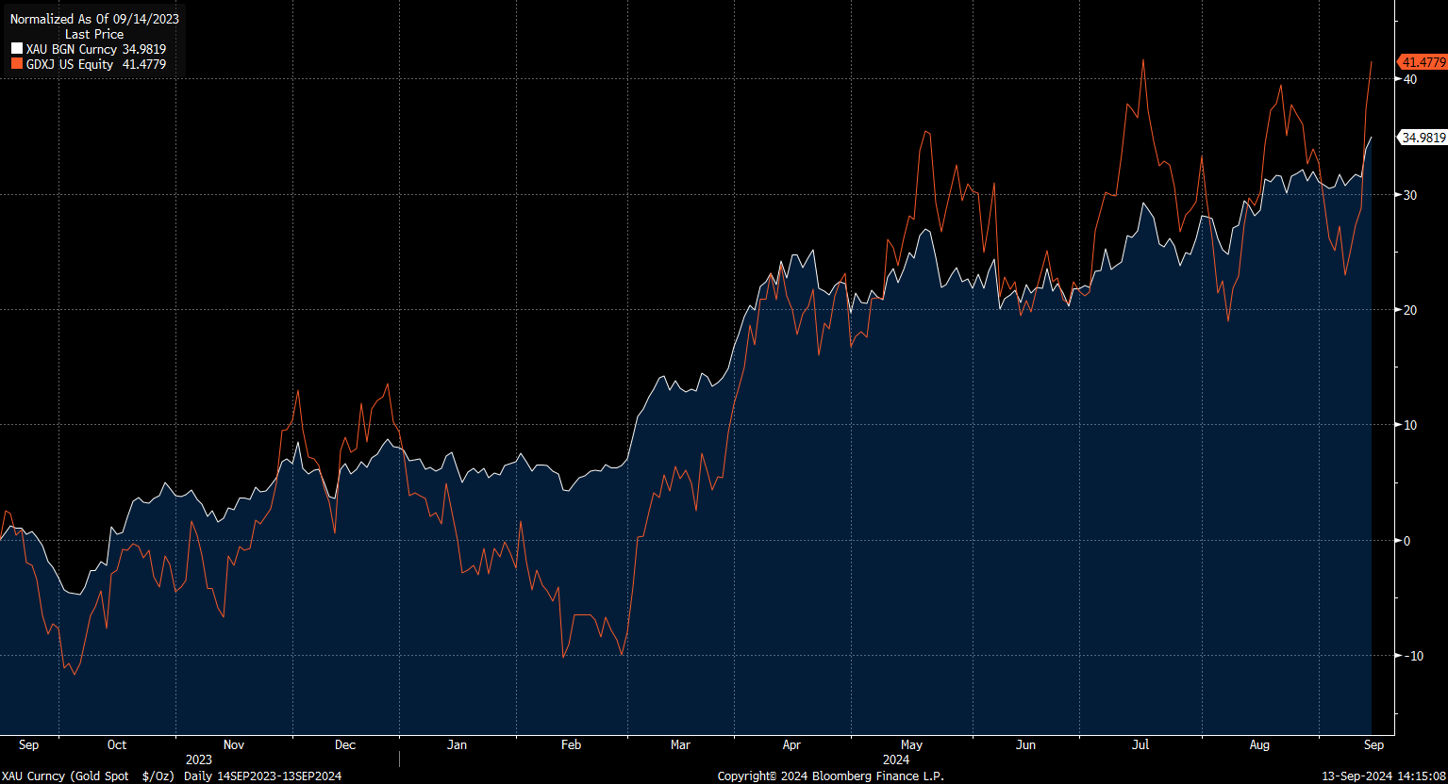Click the 40 label on the y-axis
This screenshot has width=1448, height=784.
click(1409, 79)
